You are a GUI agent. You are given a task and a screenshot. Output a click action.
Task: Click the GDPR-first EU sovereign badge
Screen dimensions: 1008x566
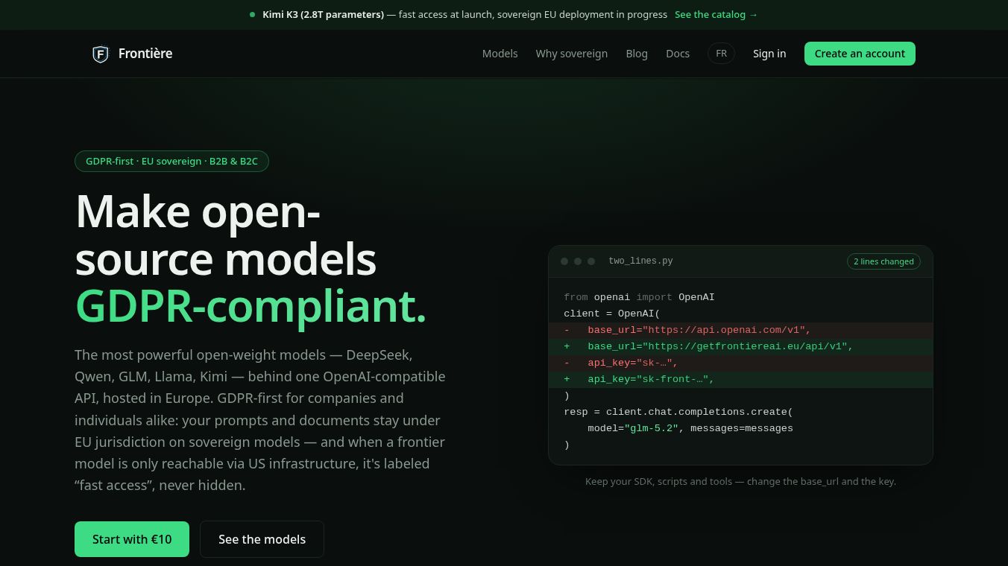click(171, 161)
